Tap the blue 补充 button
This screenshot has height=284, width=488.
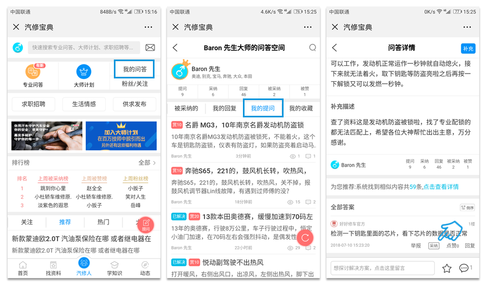(468, 49)
